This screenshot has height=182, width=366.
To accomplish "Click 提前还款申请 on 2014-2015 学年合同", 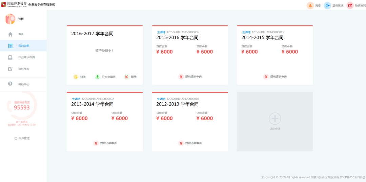I will click(x=279, y=77).
